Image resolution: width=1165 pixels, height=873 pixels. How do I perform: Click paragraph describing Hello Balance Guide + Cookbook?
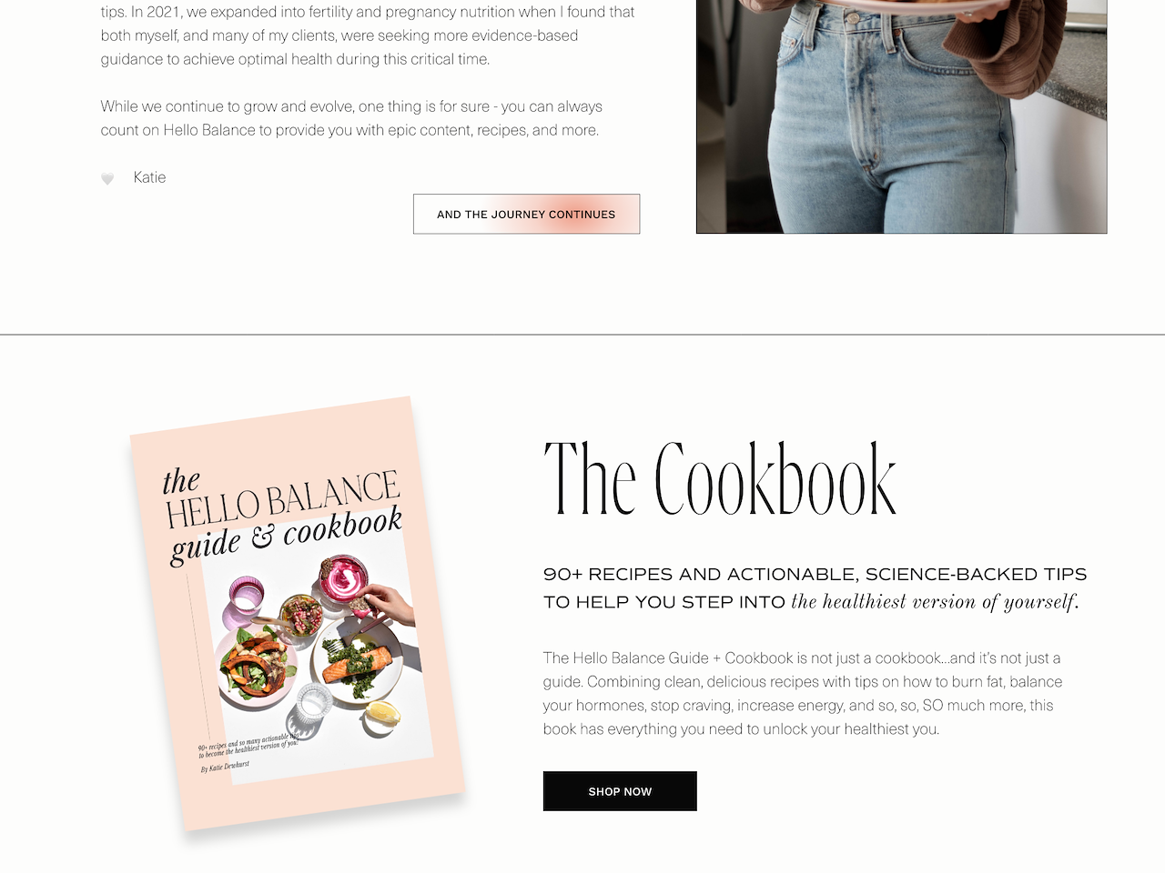[803, 693]
